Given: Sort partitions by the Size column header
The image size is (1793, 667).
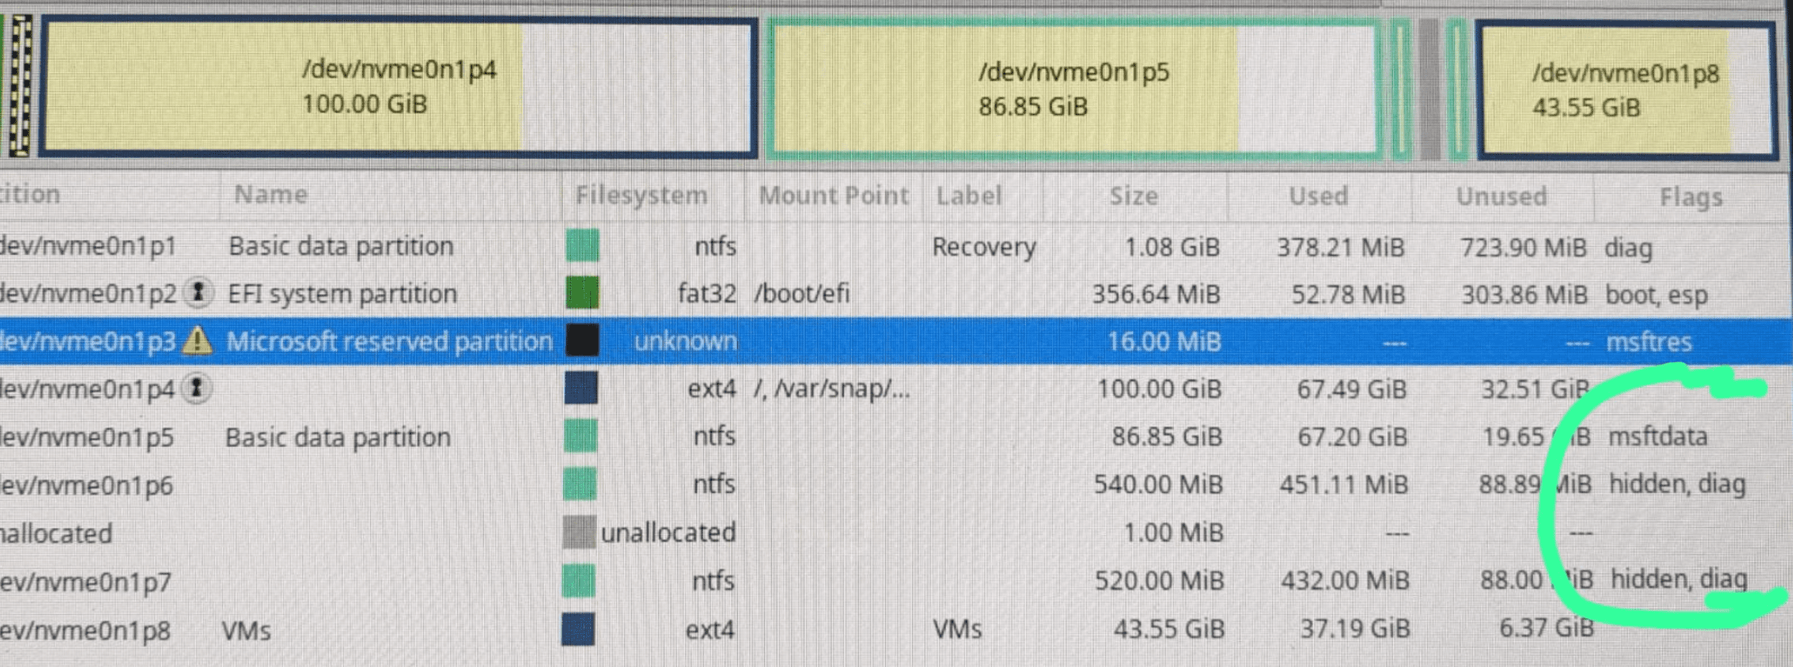Looking at the screenshot, I should 1133,196.
